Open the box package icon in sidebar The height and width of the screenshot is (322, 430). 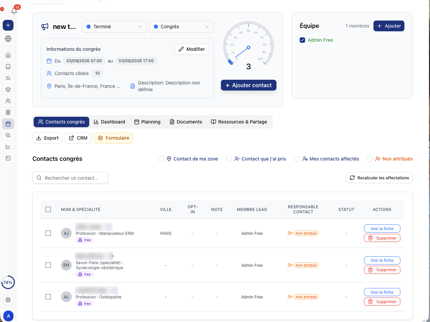pos(8,90)
